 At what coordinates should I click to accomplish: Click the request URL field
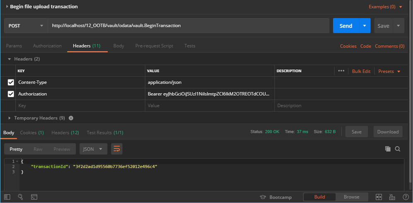[188, 26]
